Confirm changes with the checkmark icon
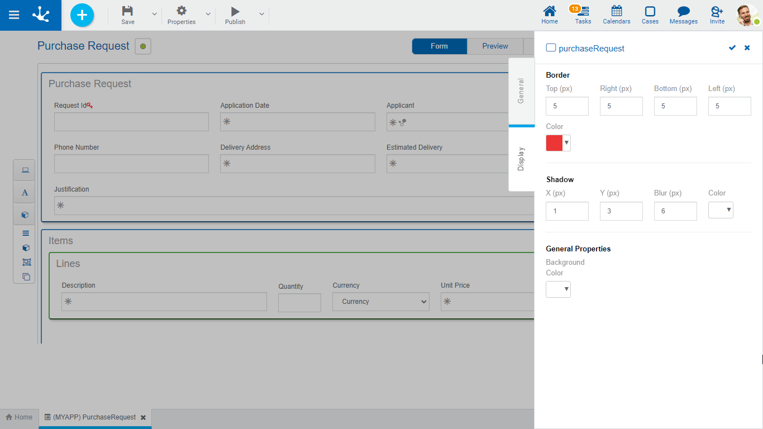The image size is (763, 429). coord(732,48)
